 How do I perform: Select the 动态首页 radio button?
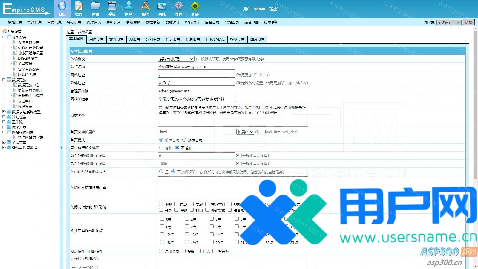[x=184, y=140]
